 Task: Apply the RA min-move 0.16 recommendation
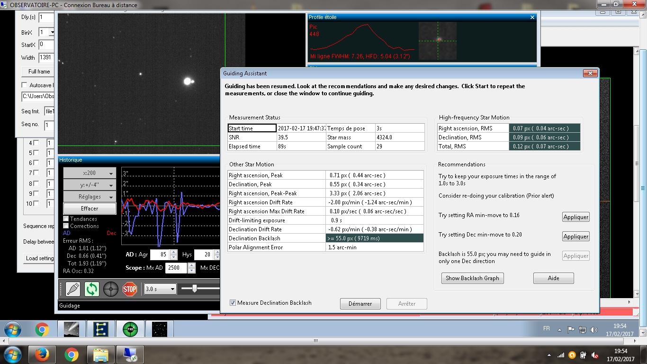click(575, 217)
